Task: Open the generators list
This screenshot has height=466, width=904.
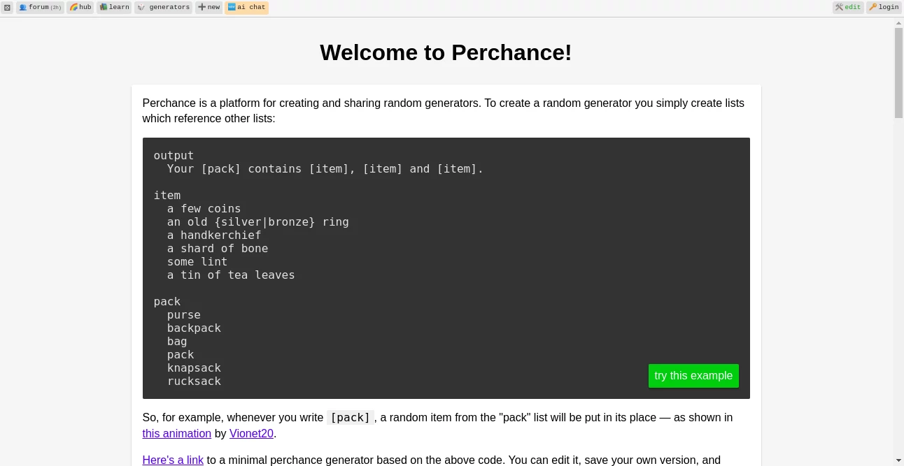Action: click(x=164, y=7)
